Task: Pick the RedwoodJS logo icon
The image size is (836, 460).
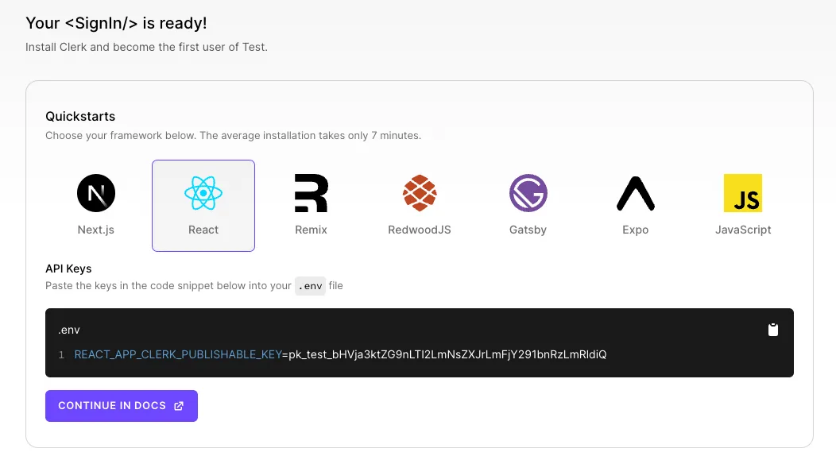Action: click(420, 193)
